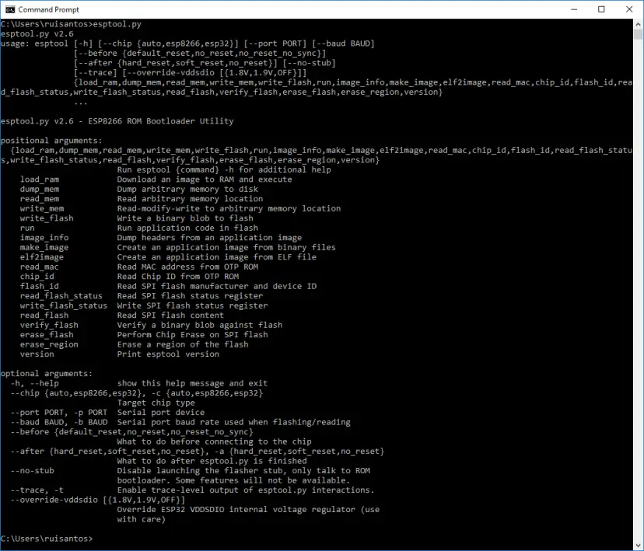Click the 'dump_mem' command name
This screenshot has width=644, height=551.
coord(40,189)
